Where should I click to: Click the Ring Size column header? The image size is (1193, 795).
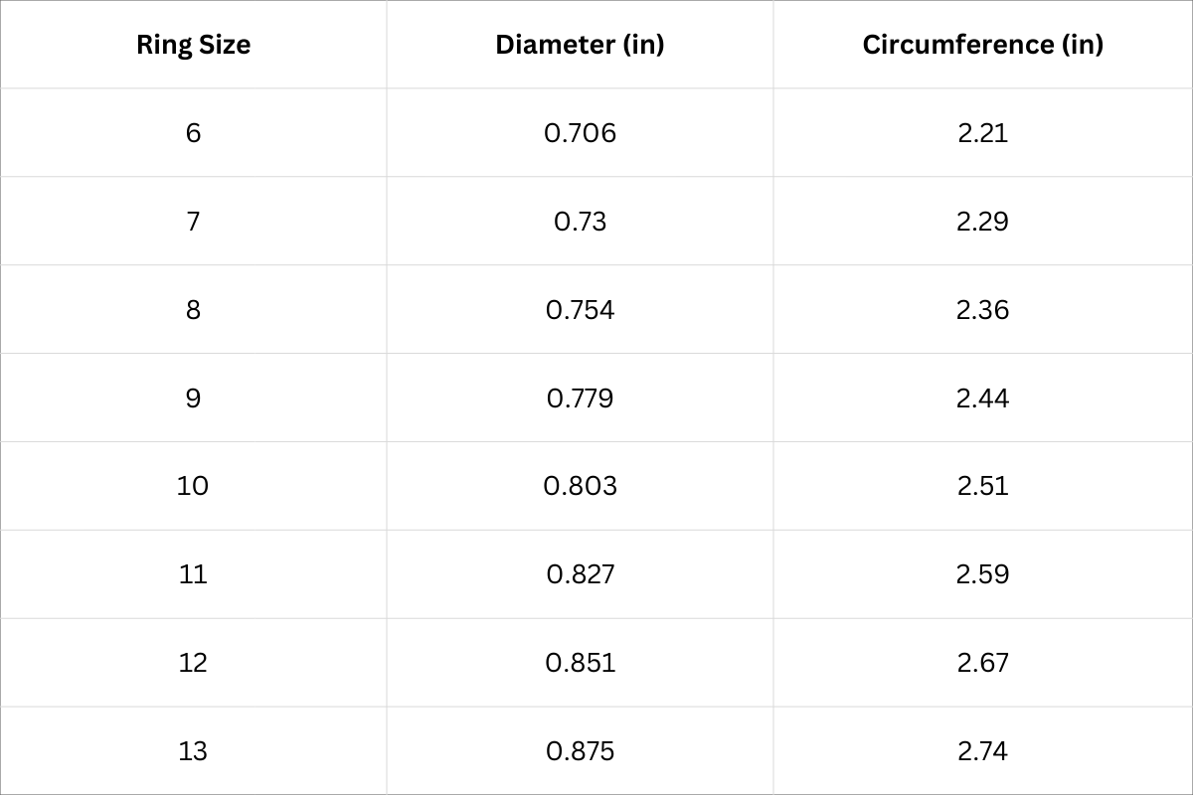coord(193,45)
